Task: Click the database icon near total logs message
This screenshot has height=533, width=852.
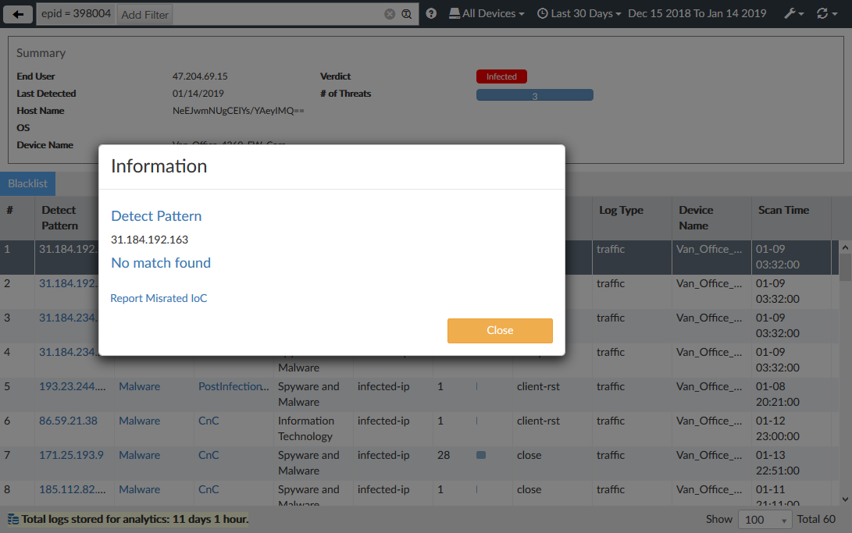Action: [x=11, y=518]
